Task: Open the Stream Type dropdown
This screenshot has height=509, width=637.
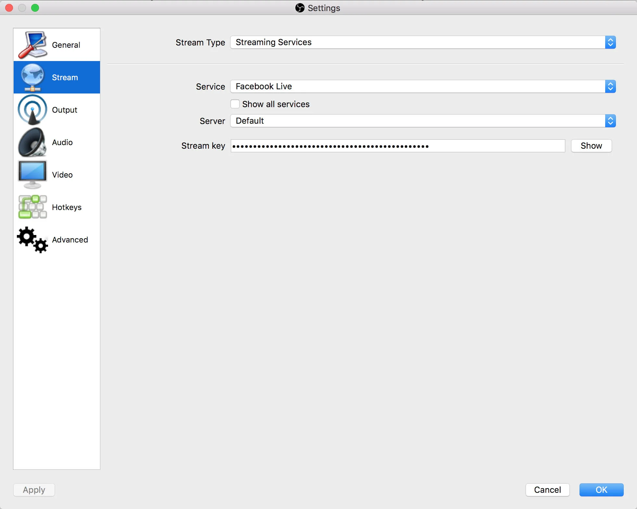Action: click(423, 42)
